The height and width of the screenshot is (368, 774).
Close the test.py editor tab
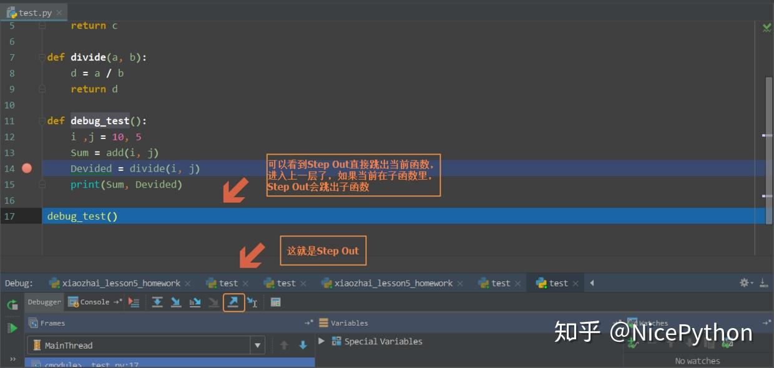(x=60, y=12)
